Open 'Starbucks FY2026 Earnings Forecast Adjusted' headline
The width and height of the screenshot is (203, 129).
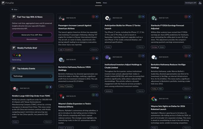coord(167,27)
